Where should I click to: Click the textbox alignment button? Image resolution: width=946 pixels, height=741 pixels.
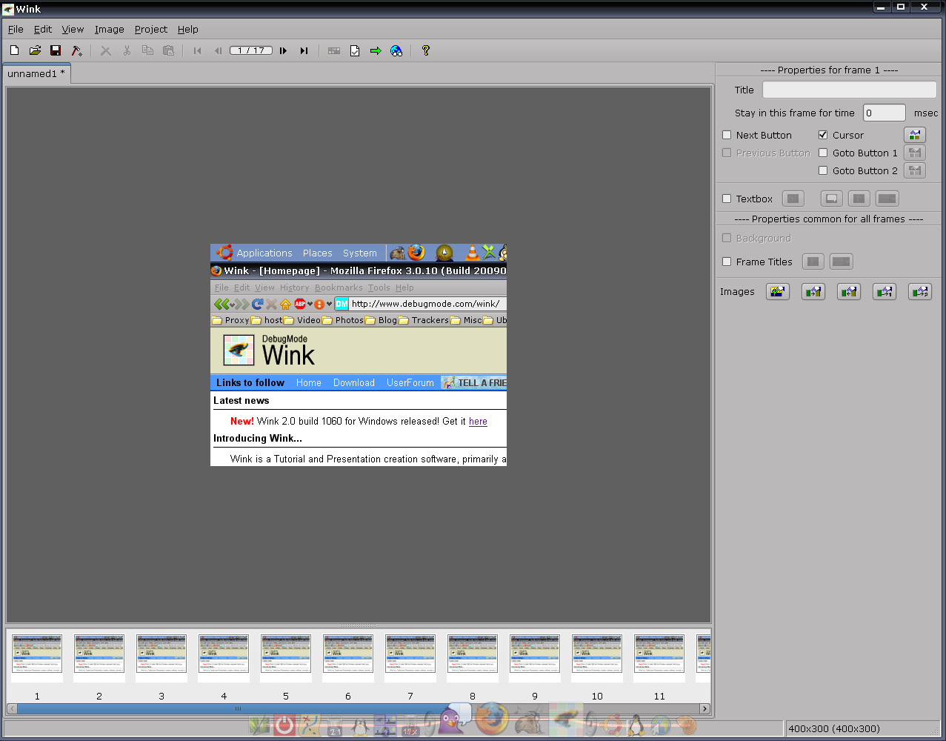[887, 199]
